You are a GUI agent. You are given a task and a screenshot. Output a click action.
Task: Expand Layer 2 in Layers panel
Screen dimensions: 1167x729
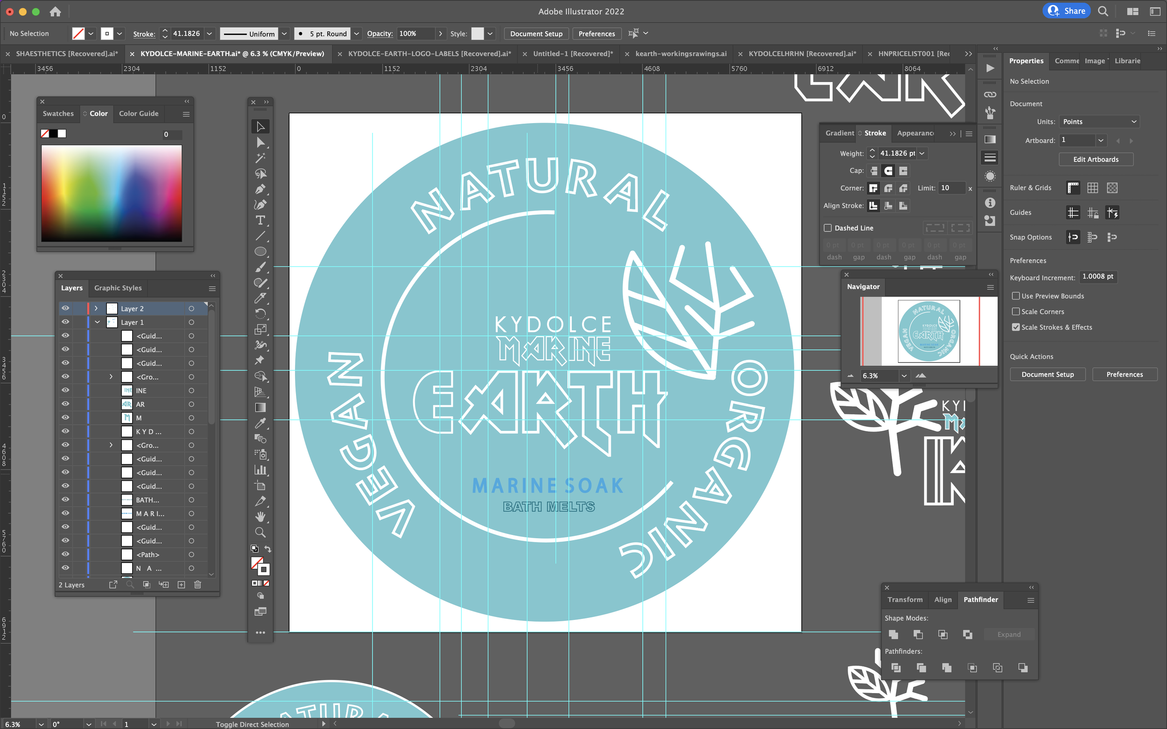coord(96,309)
